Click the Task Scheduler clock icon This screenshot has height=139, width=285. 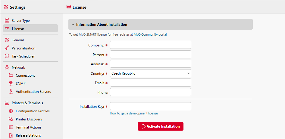[7, 56]
